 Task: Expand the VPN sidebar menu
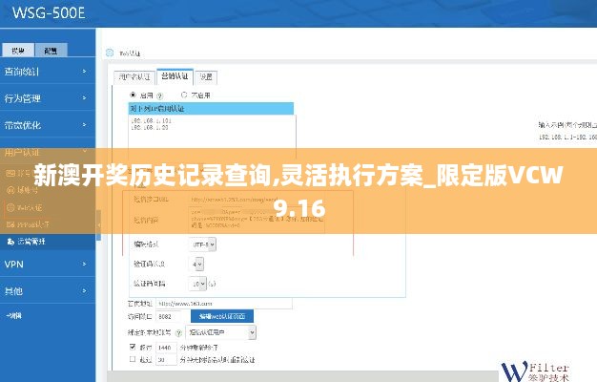click(x=48, y=264)
